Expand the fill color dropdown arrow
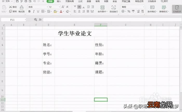The height and width of the screenshot is (112, 182). click(58, 11)
